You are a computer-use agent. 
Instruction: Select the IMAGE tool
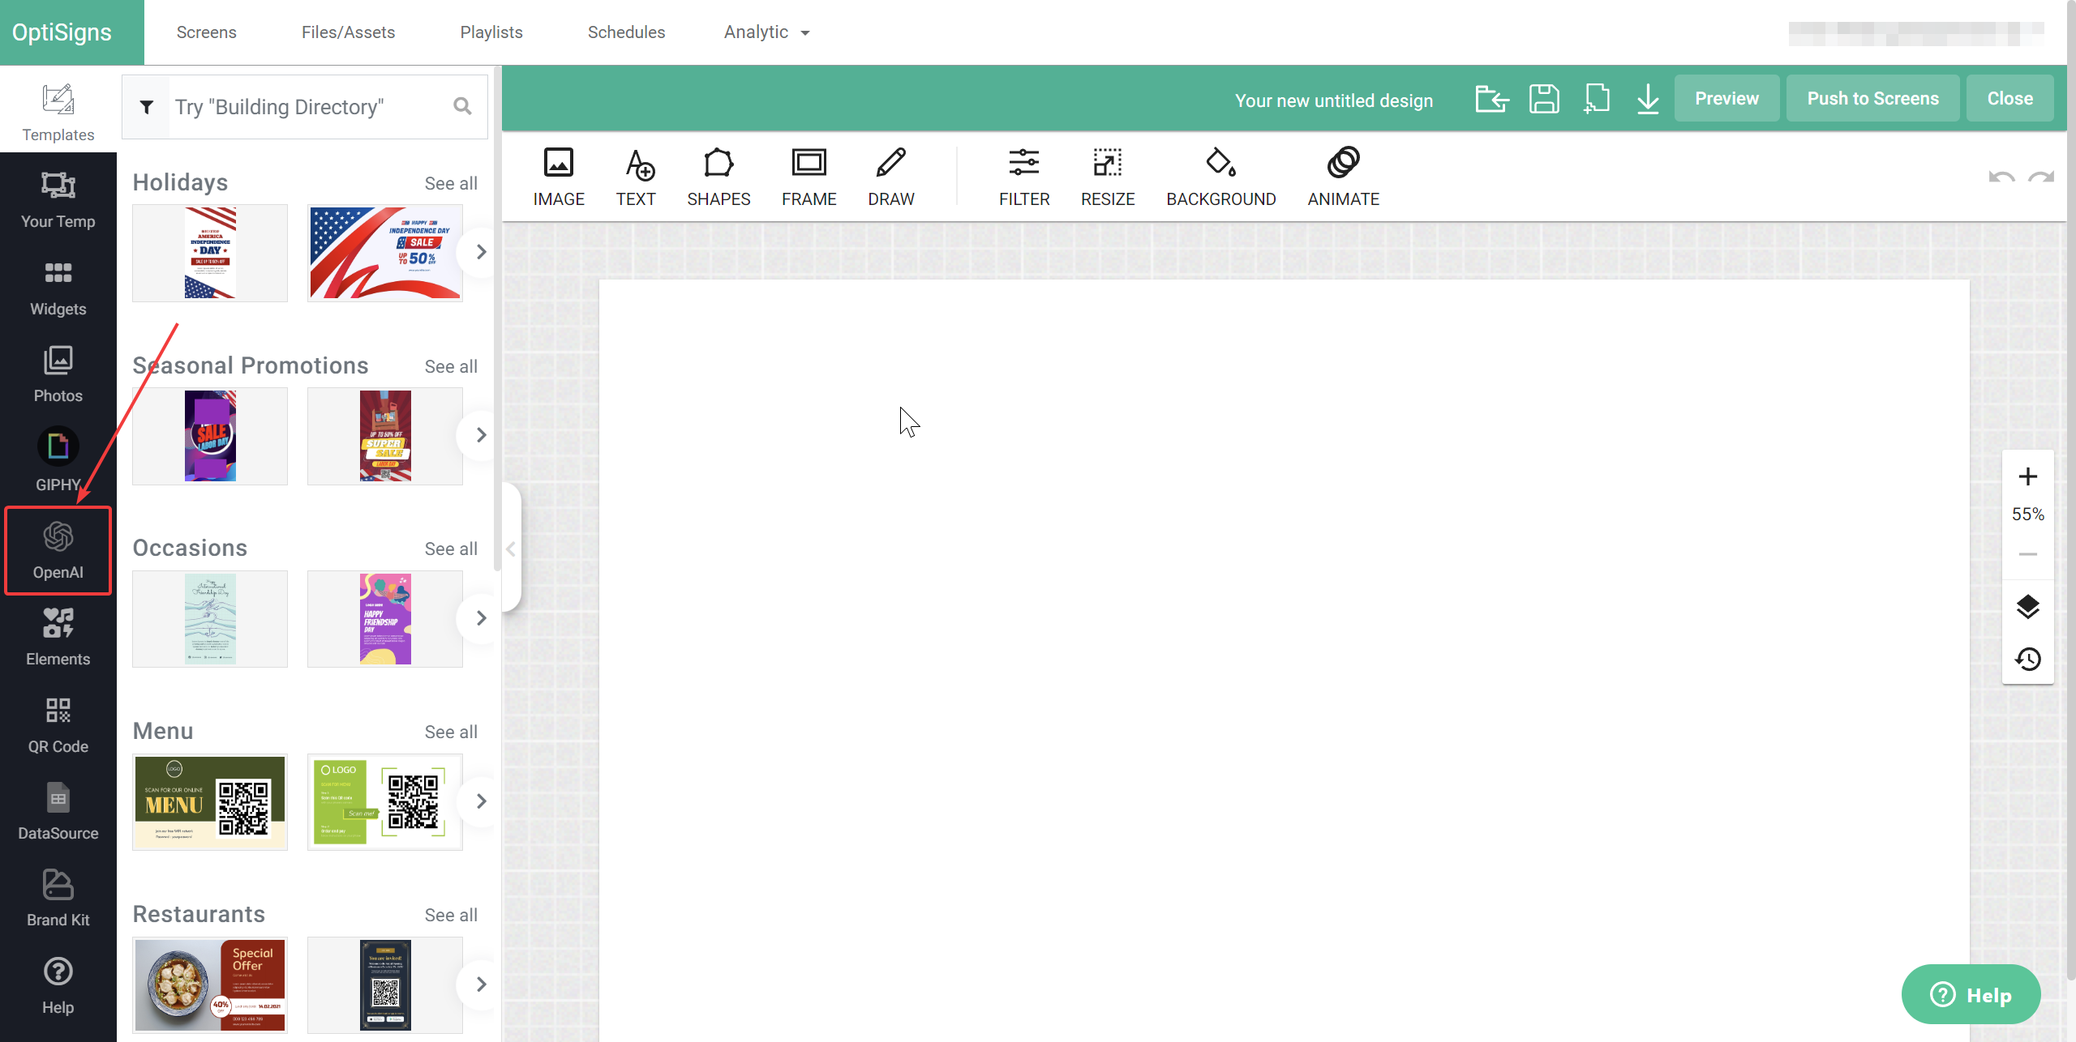559,177
